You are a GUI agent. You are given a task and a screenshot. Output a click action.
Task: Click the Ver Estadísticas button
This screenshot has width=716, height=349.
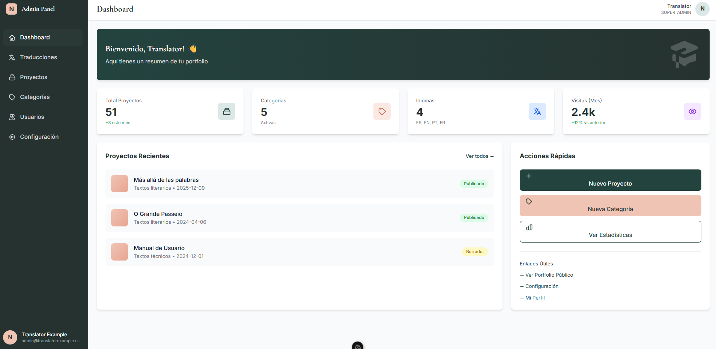pos(610,232)
